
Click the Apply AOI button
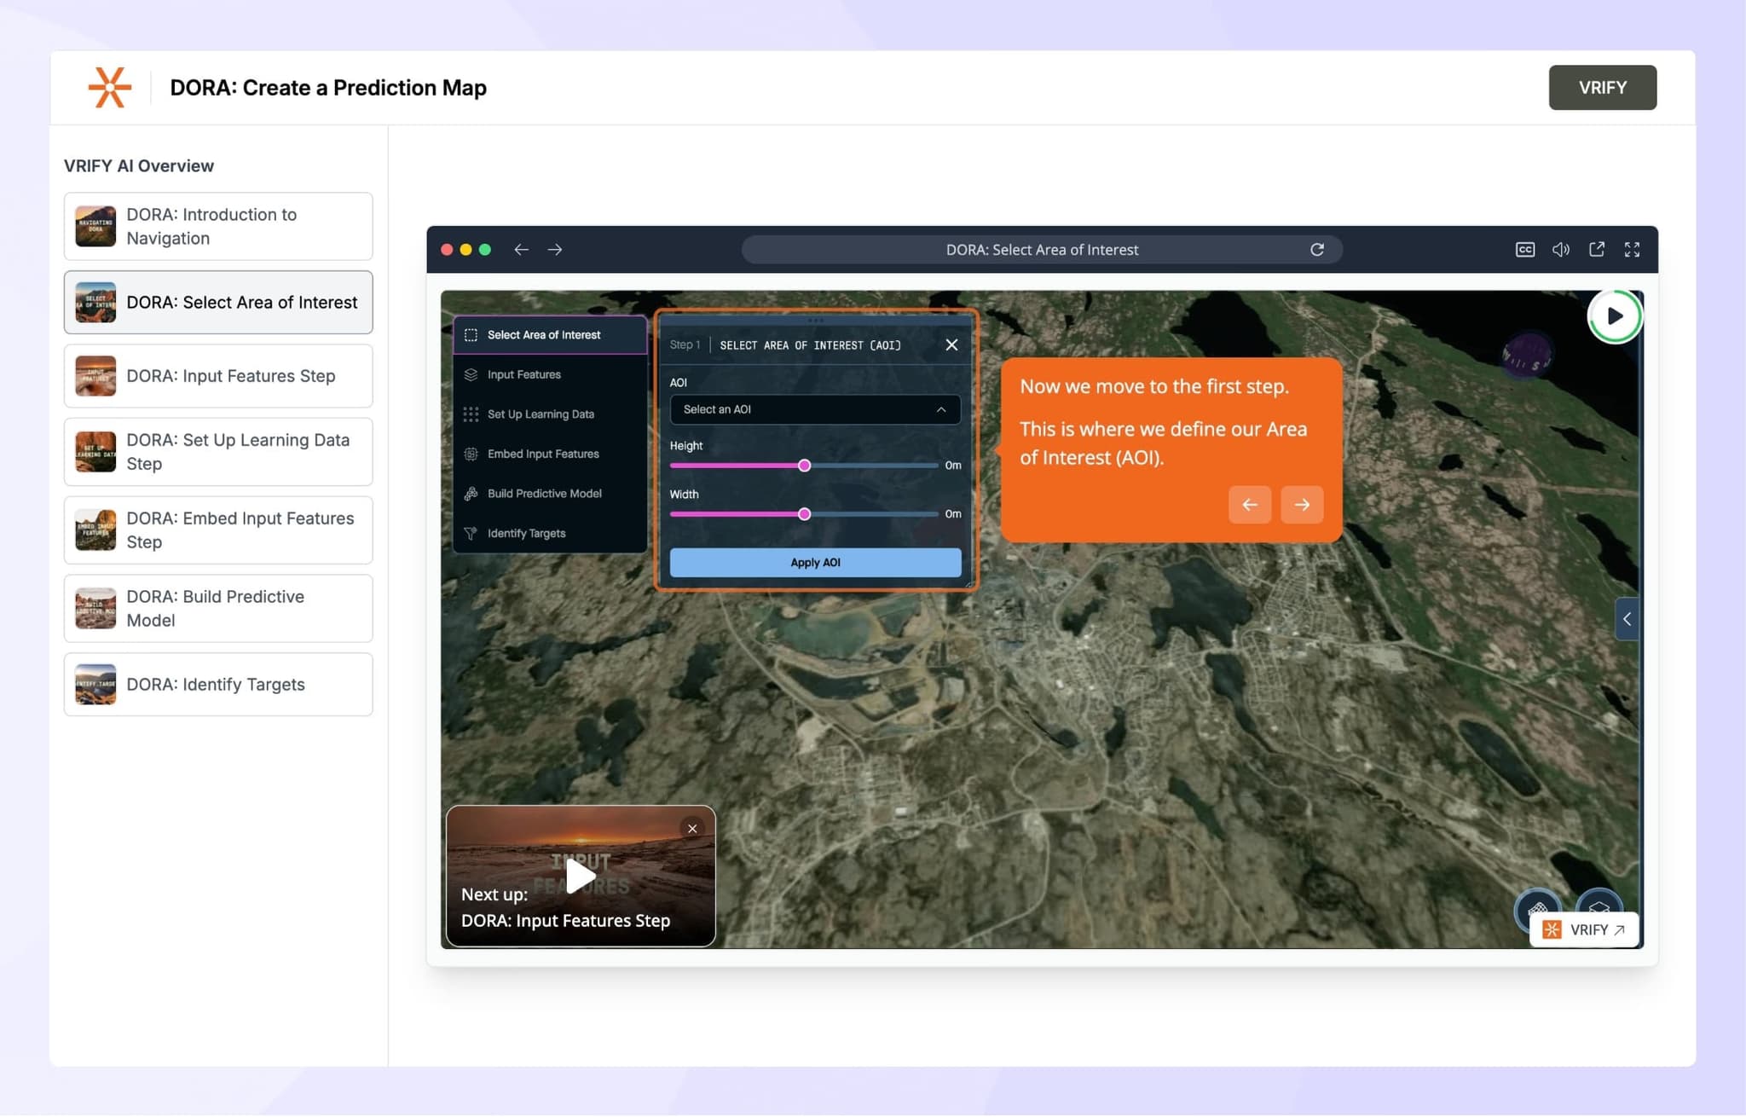[x=814, y=562]
